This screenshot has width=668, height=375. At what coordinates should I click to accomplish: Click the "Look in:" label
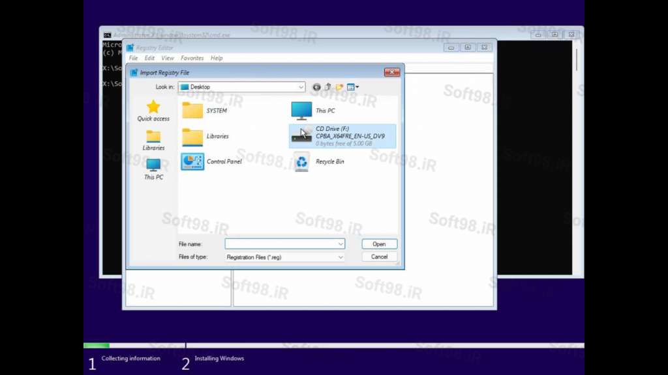pos(165,87)
